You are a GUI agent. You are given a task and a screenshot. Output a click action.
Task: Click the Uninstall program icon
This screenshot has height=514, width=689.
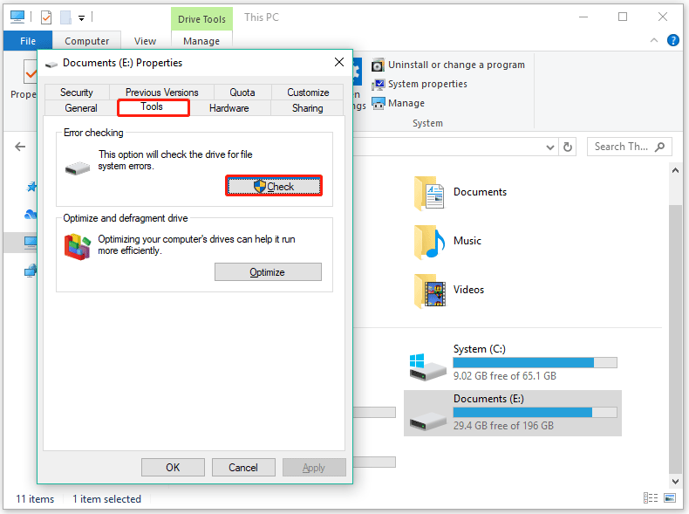[x=378, y=65]
